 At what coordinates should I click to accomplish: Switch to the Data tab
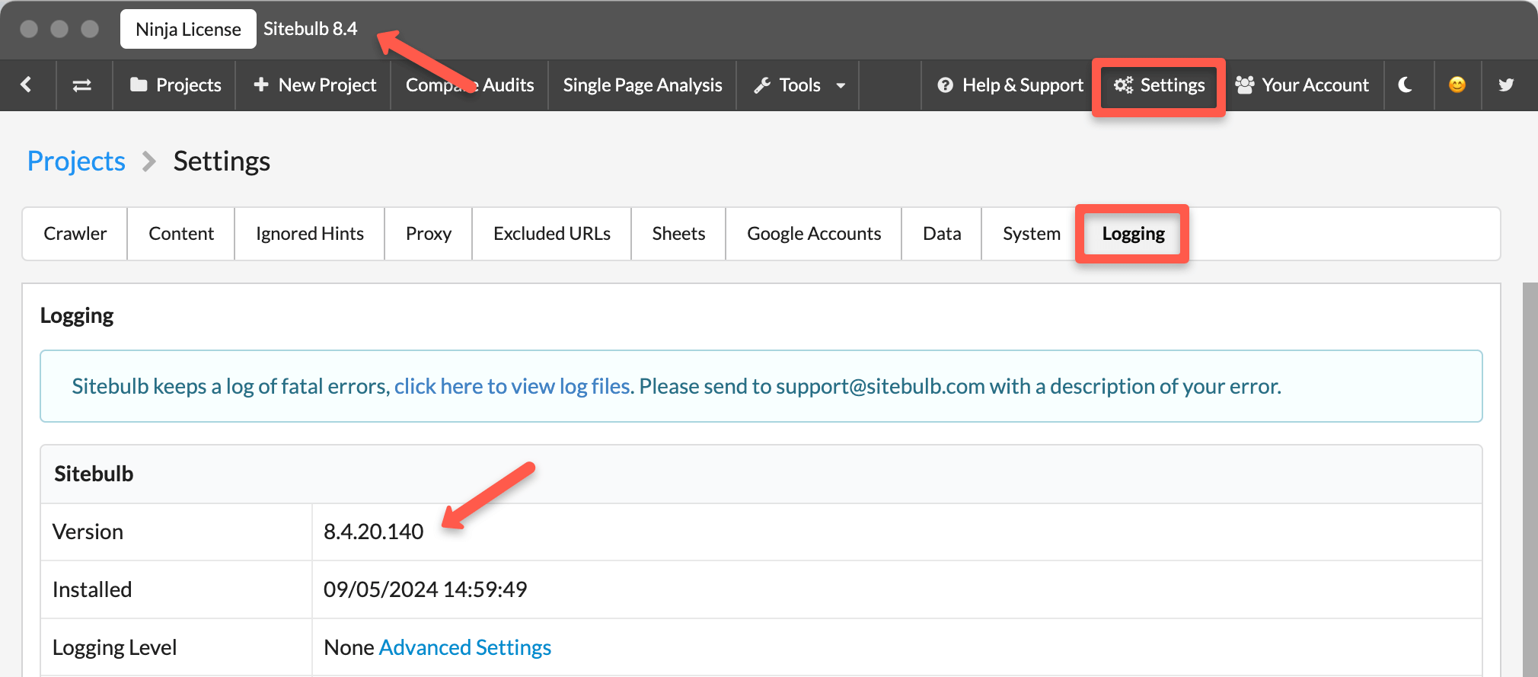coord(942,234)
